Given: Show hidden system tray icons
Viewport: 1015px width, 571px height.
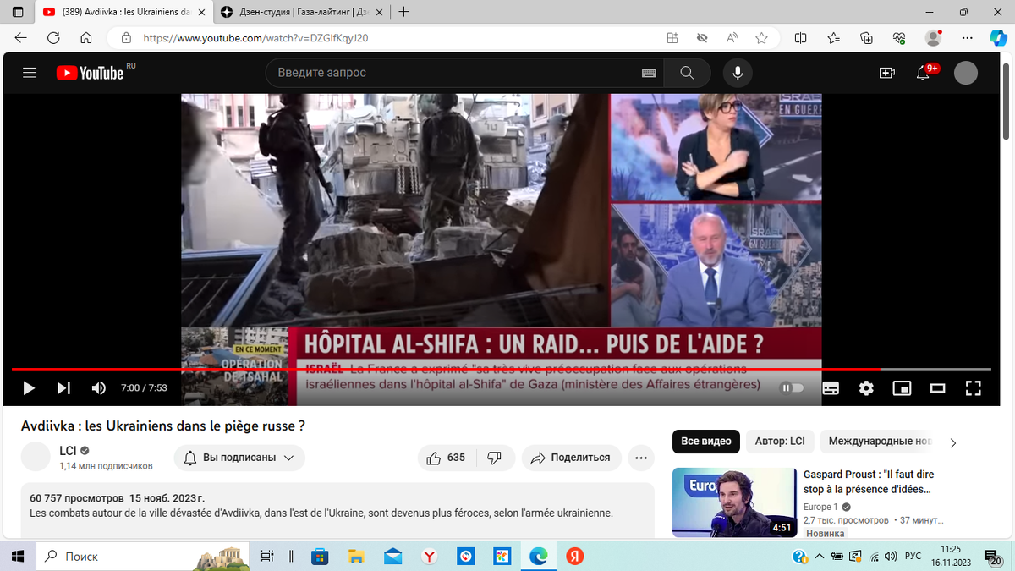Looking at the screenshot, I should pyautogui.click(x=818, y=557).
